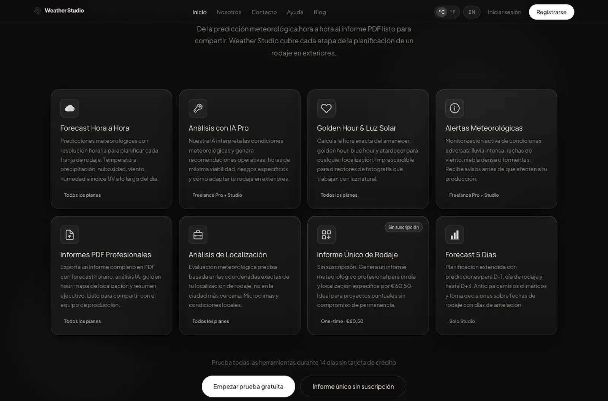Click the Registrarse button
Image resolution: width=608 pixels, height=401 pixels.
point(551,12)
